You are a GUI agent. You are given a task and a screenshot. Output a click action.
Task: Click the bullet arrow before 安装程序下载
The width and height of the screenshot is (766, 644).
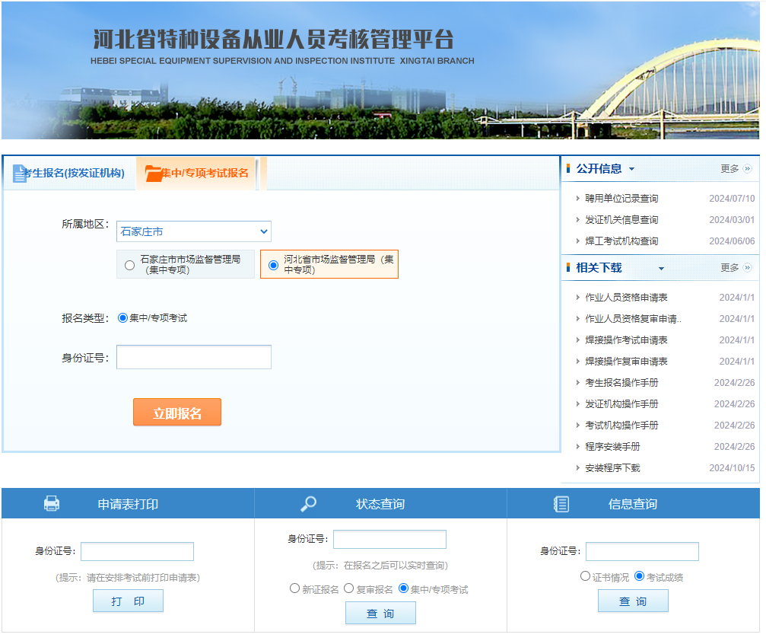click(x=577, y=468)
